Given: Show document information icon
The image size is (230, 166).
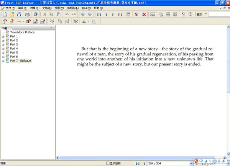Looking at the screenshot, I should (36, 14).
